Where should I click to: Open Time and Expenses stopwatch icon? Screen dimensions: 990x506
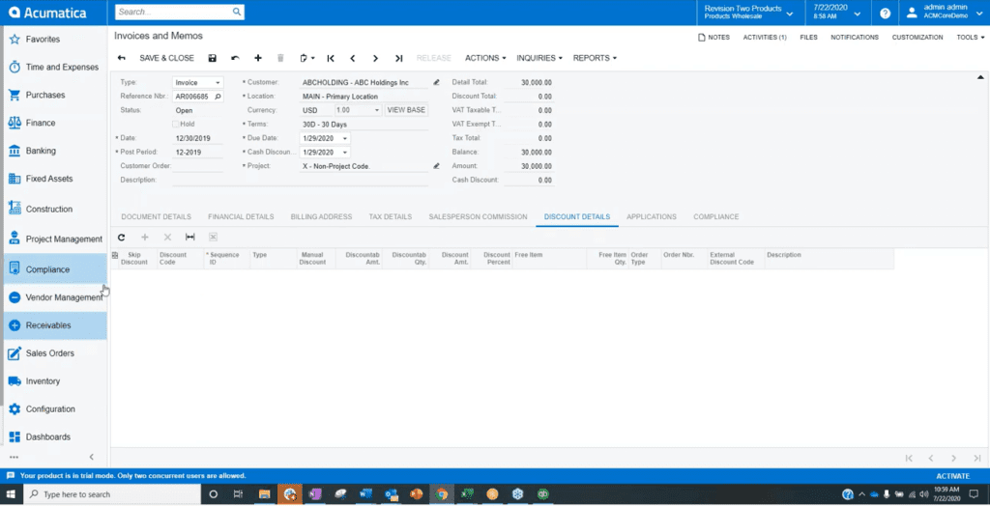point(15,67)
